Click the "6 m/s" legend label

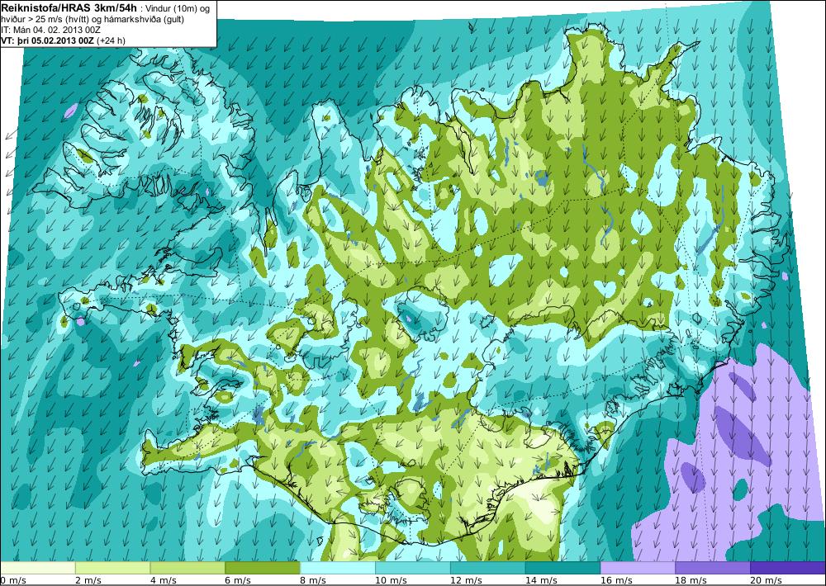238,580
